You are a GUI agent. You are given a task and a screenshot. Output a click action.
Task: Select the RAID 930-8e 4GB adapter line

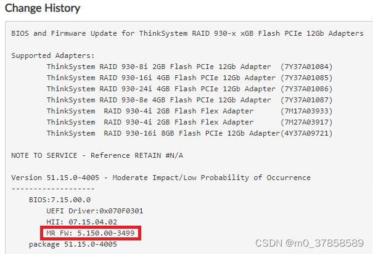pyautogui.click(x=158, y=100)
